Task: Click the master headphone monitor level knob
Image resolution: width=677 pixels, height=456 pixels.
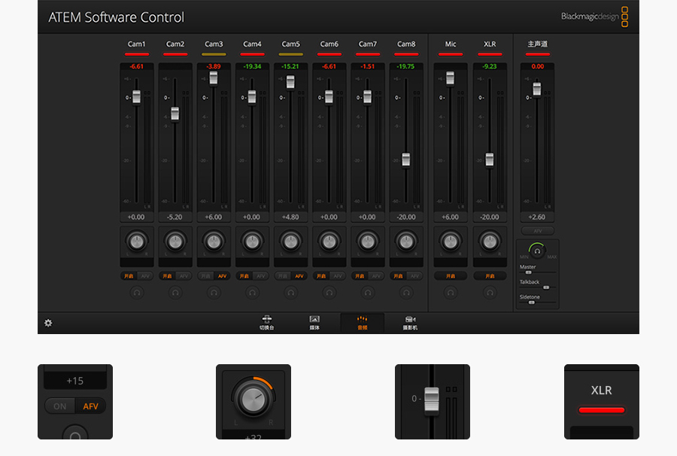Action: click(x=537, y=251)
